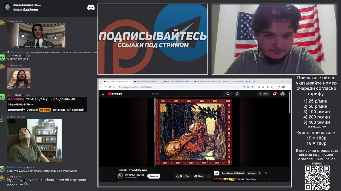Screen dimensions: 341x191
Task: Open Chrome tab search chevron
Action: 101,81
